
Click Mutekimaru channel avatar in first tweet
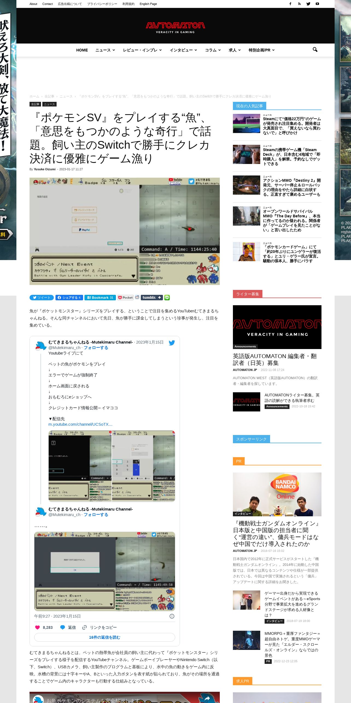(41, 346)
